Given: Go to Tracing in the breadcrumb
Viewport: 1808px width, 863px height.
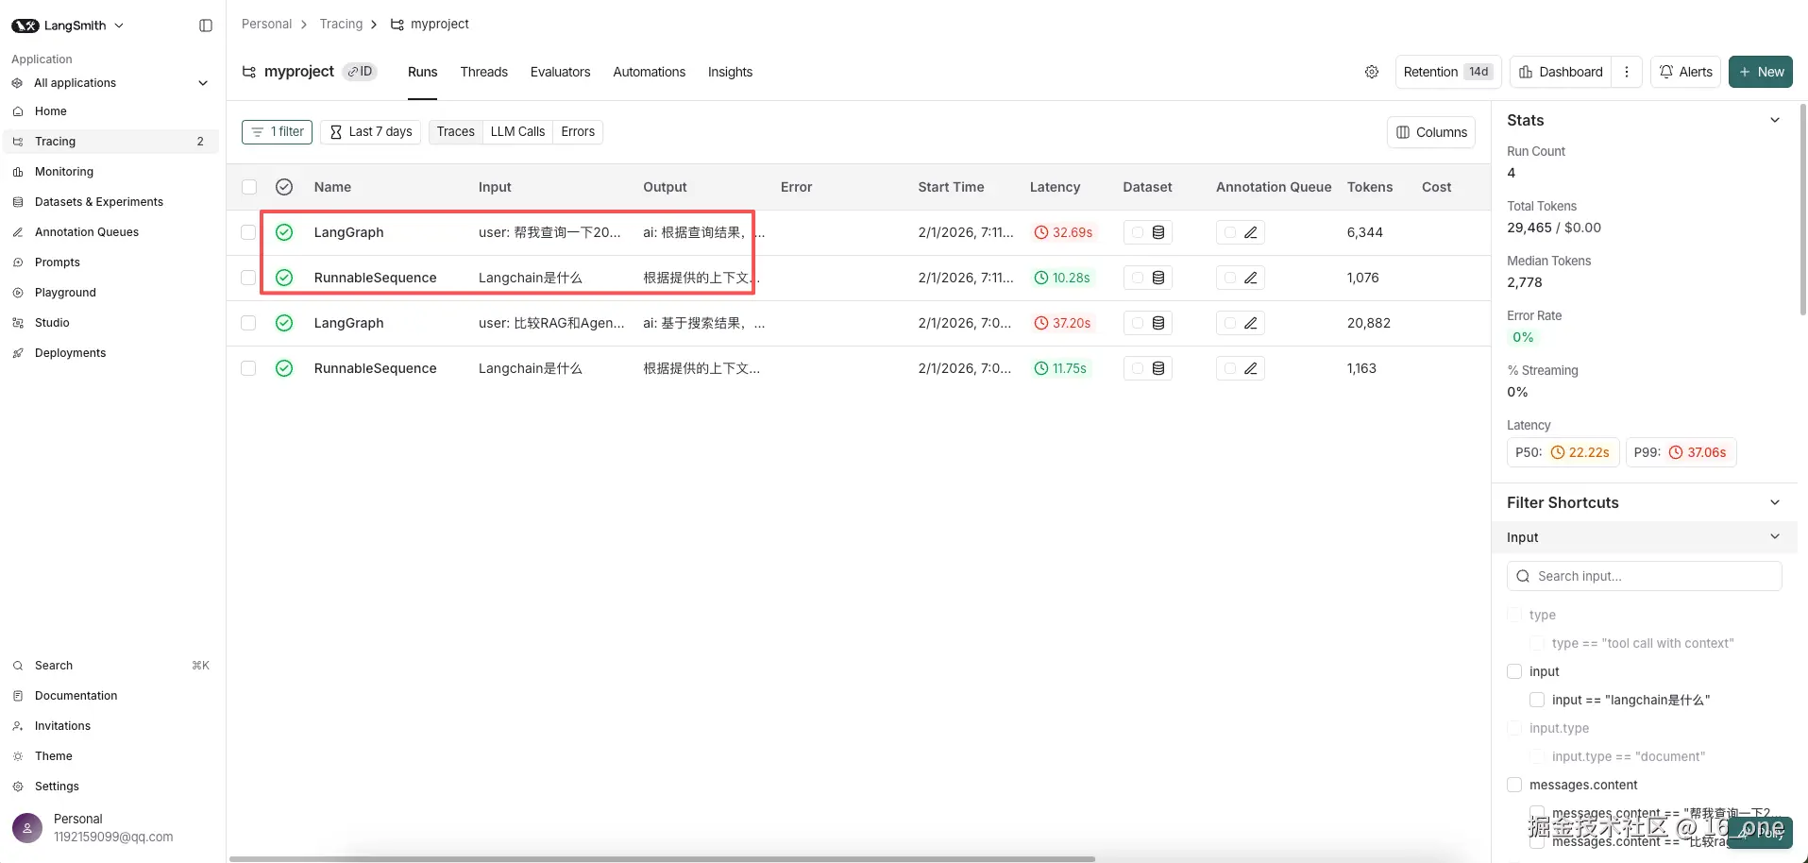Looking at the screenshot, I should pyautogui.click(x=341, y=24).
